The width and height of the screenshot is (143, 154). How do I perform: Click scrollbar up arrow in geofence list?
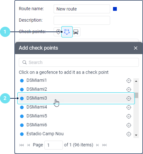pos(136,81)
